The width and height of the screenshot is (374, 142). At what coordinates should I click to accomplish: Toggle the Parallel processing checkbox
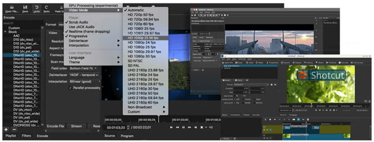[70, 88]
